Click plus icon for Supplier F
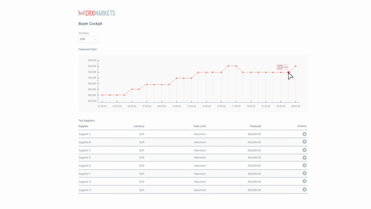Viewport: 371px width, 209px height. click(x=304, y=173)
